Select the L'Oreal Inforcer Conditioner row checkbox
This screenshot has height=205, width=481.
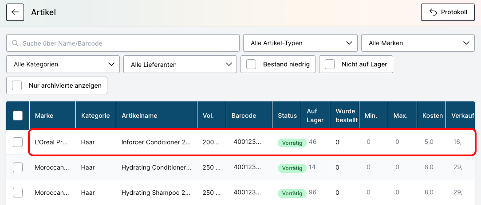[18, 142]
